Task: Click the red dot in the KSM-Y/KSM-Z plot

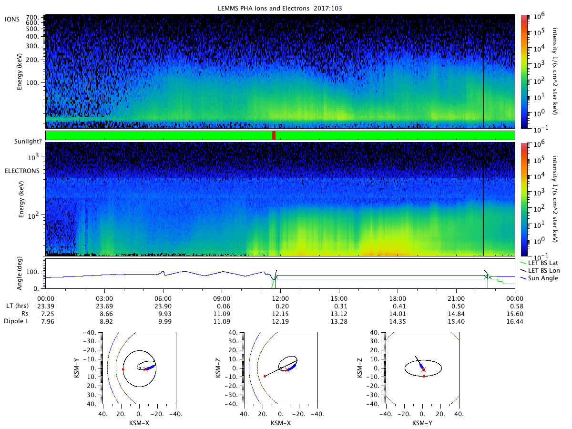Action: tap(424, 376)
